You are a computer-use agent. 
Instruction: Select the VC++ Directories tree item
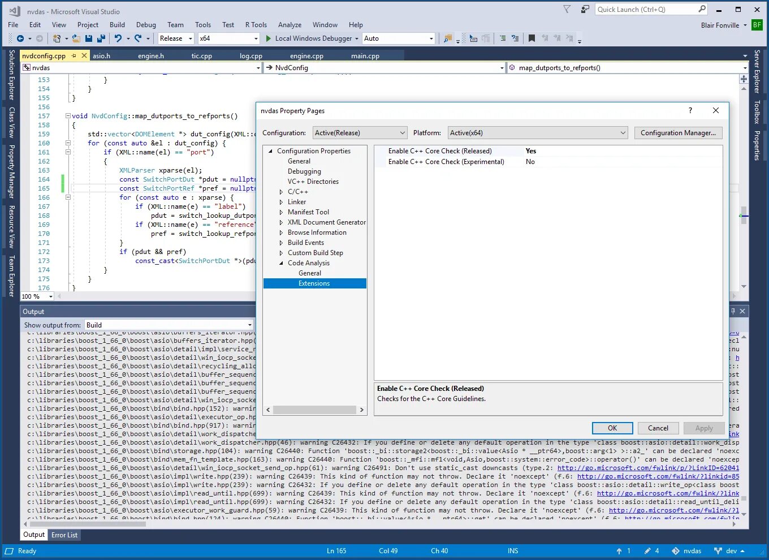pos(313,182)
